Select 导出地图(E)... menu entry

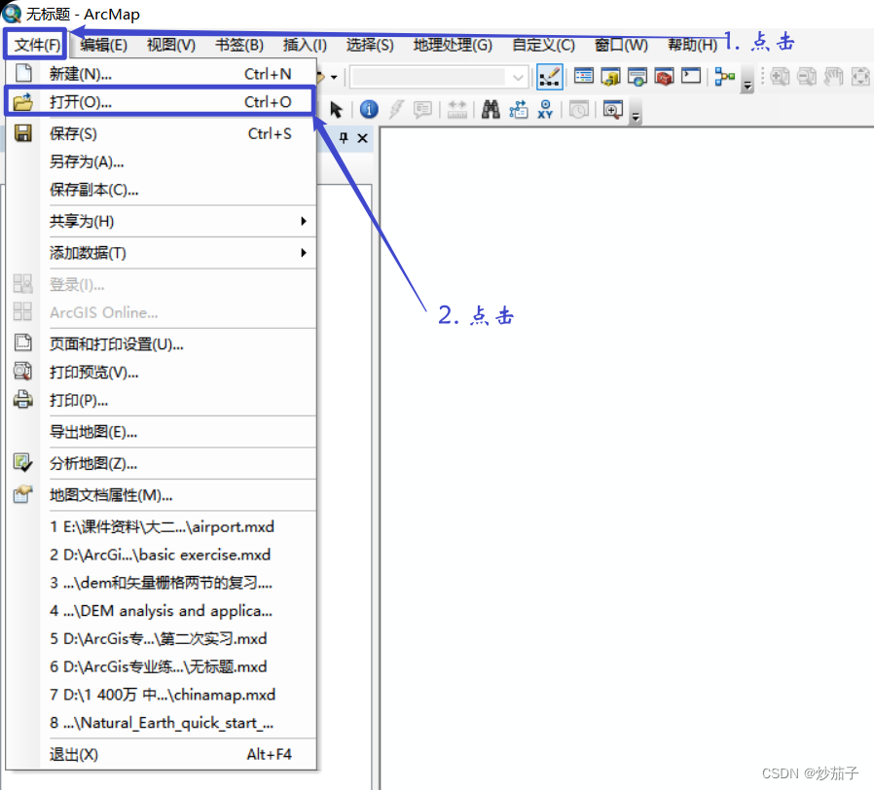click(x=161, y=432)
